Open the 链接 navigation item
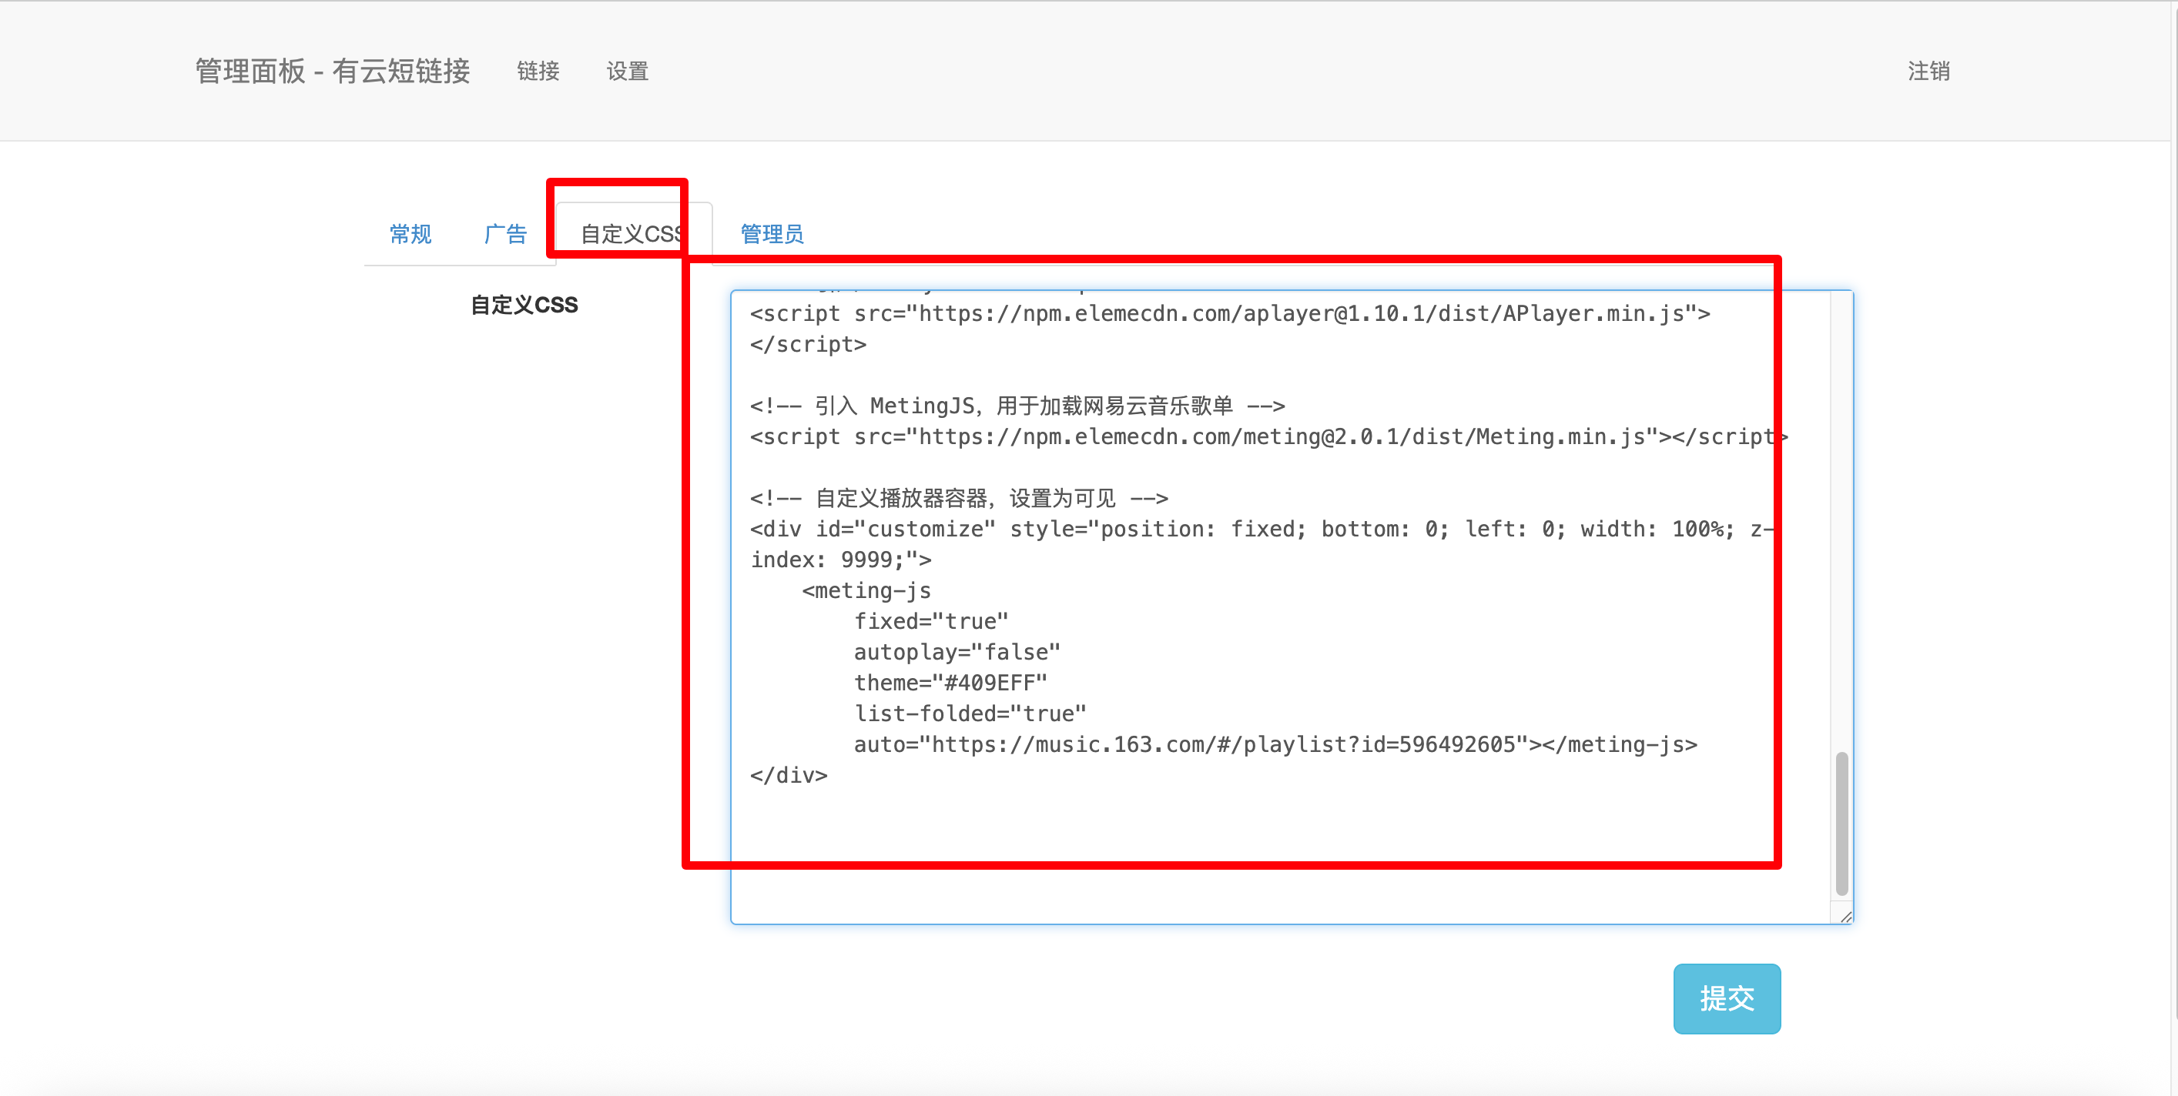The image size is (2178, 1096). (538, 71)
